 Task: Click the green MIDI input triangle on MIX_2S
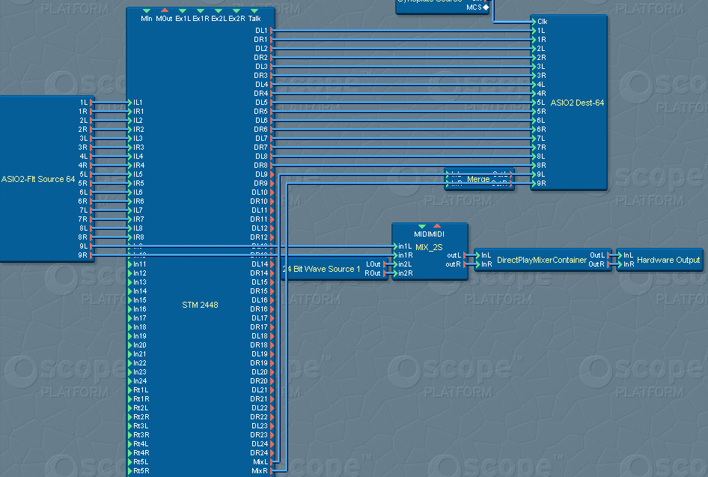coord(421,226)
